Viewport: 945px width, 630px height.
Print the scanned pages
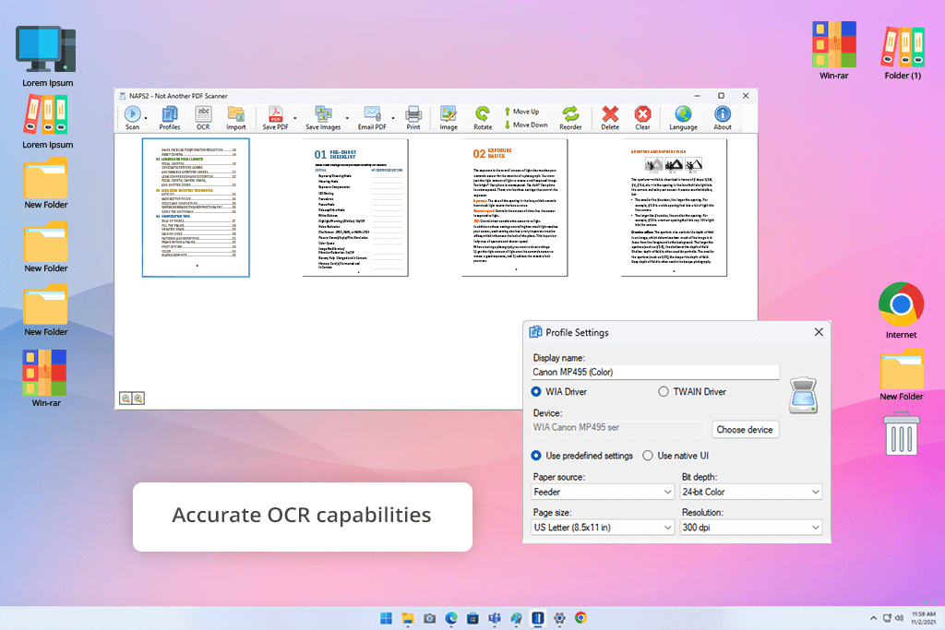pyautogui.click(x=413, y=117)
